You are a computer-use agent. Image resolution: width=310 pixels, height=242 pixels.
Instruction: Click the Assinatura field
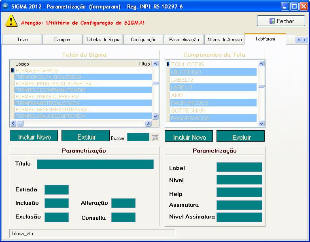pos(239,205)
